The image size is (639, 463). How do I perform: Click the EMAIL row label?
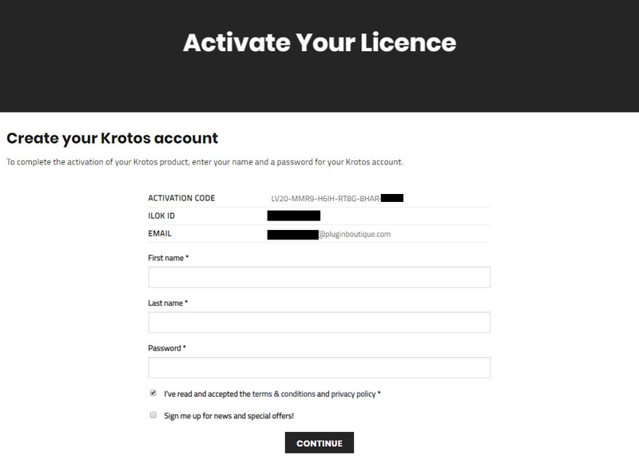tap(160, 234)
